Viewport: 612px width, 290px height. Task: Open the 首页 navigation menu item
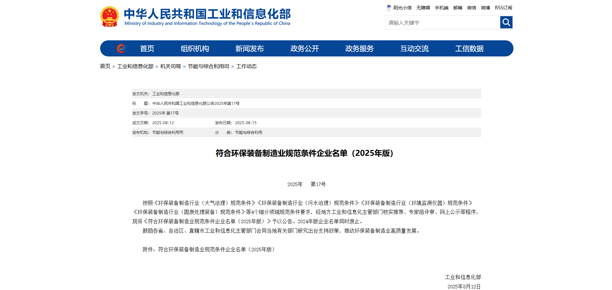tap(147, 49)
